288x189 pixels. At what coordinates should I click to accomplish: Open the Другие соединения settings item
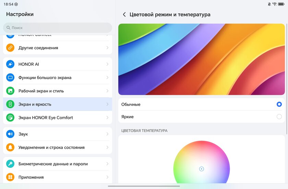[58, 48]
